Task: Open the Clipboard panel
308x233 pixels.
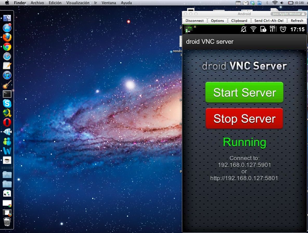Action: (239, 21)
